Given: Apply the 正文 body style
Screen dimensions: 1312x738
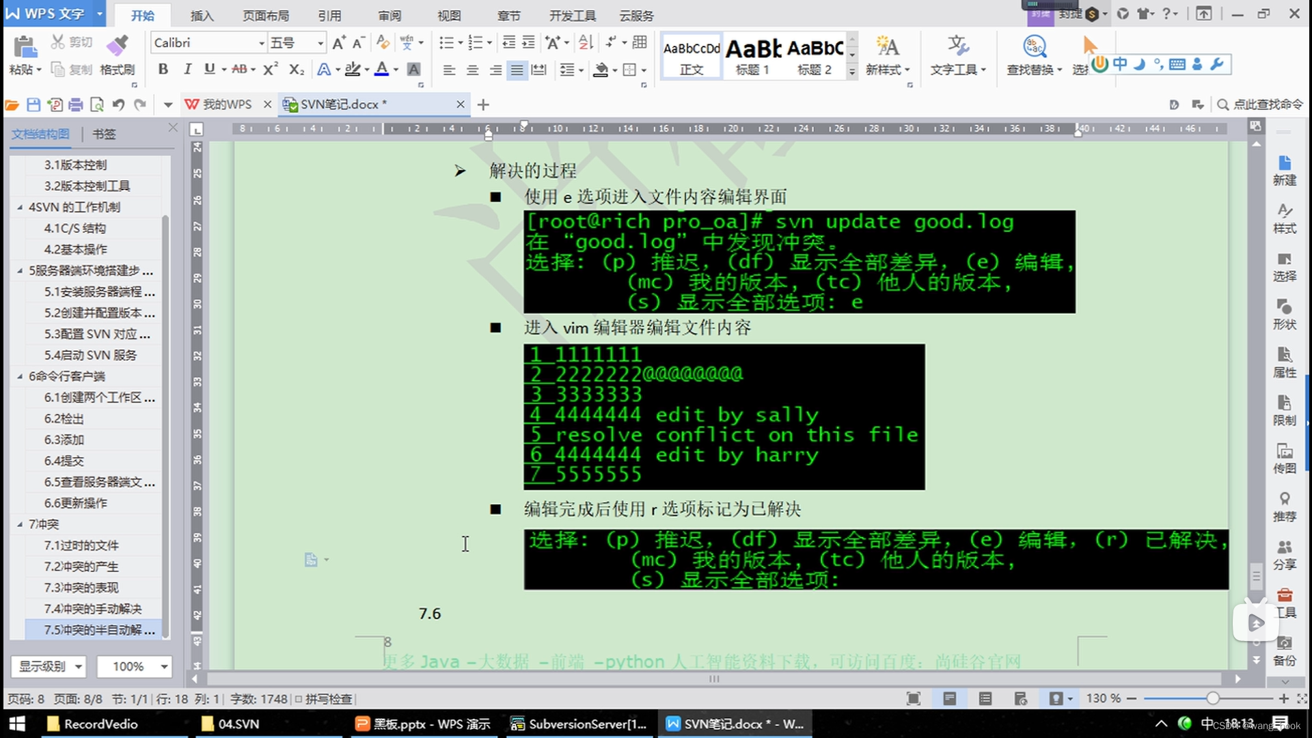Looking at the screenshot, I should (692, 55).
